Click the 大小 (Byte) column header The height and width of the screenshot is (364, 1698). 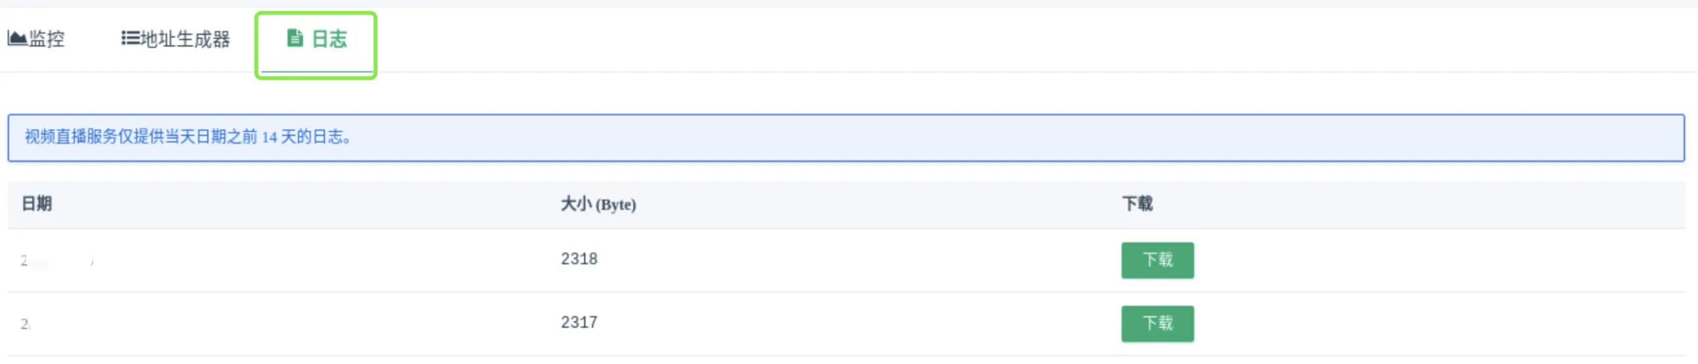[x=598, y=204]
